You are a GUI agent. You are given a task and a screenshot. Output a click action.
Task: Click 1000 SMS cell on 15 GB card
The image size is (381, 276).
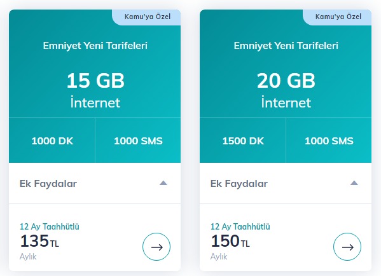138,141
